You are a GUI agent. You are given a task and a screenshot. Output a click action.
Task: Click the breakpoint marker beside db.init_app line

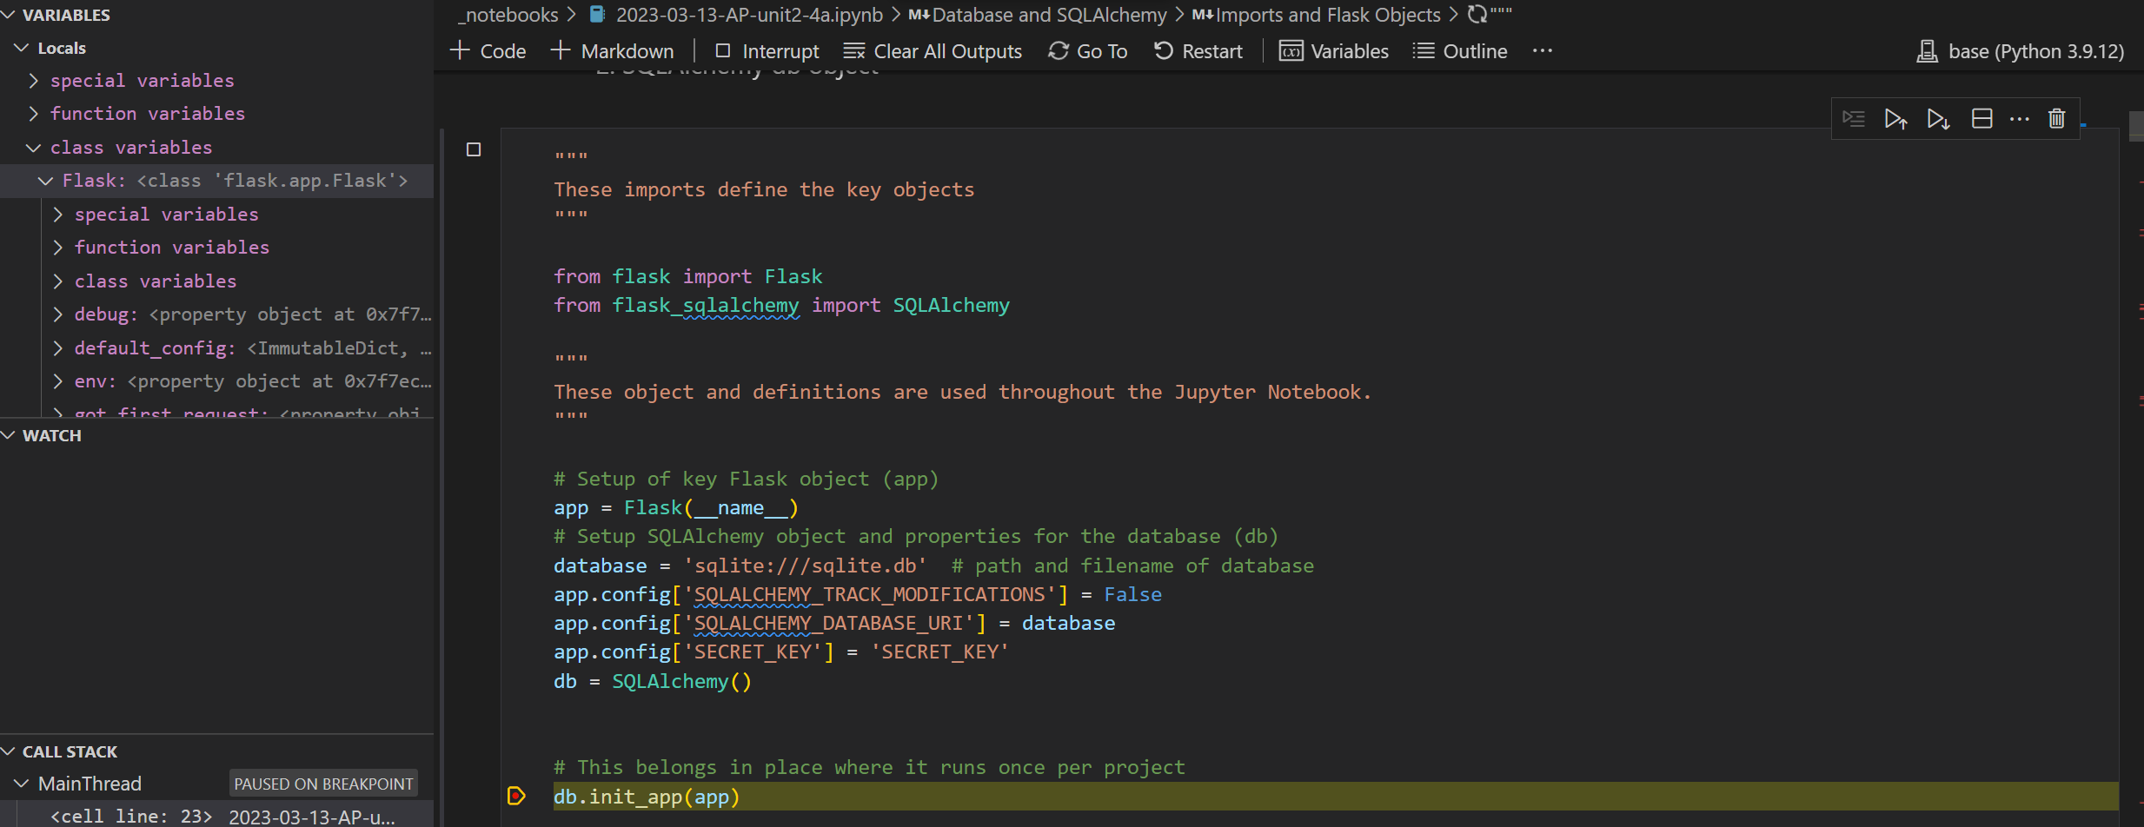click(516, 796)
